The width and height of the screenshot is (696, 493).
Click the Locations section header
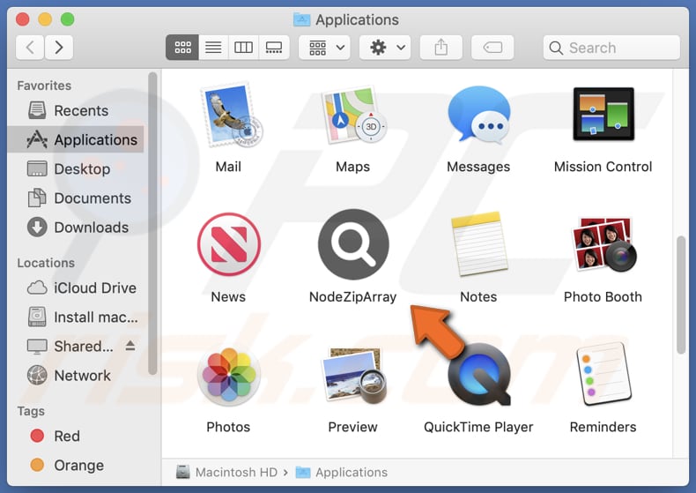46,263
